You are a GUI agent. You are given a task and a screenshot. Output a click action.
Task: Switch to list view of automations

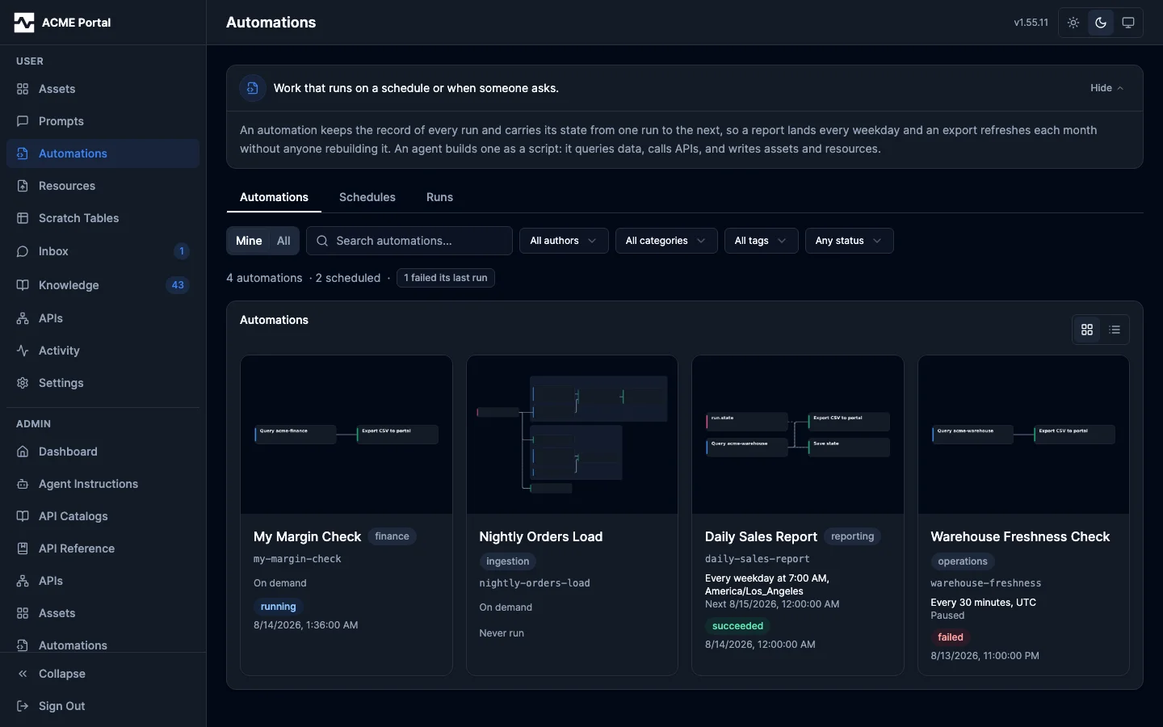click(x=1115, y=330)
